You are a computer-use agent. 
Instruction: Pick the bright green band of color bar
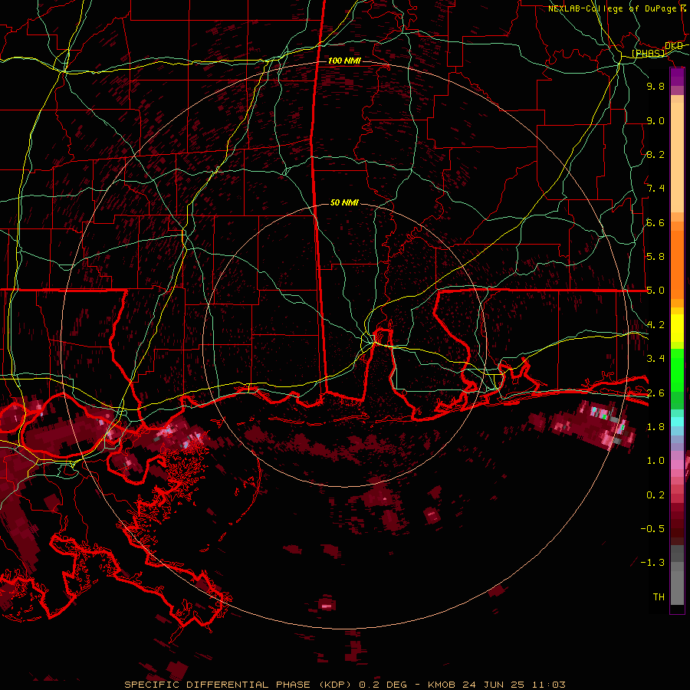677,370
